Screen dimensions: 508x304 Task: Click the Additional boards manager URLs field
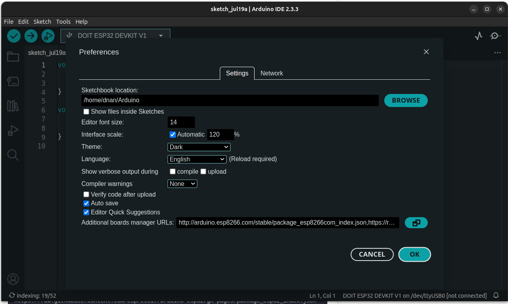pos(288,223)
